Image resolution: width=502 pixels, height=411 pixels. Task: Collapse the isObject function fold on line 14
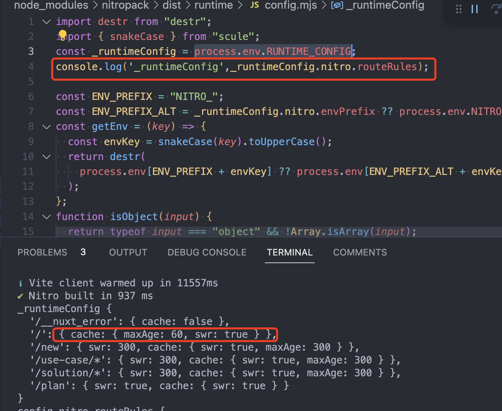click(46, 217)
